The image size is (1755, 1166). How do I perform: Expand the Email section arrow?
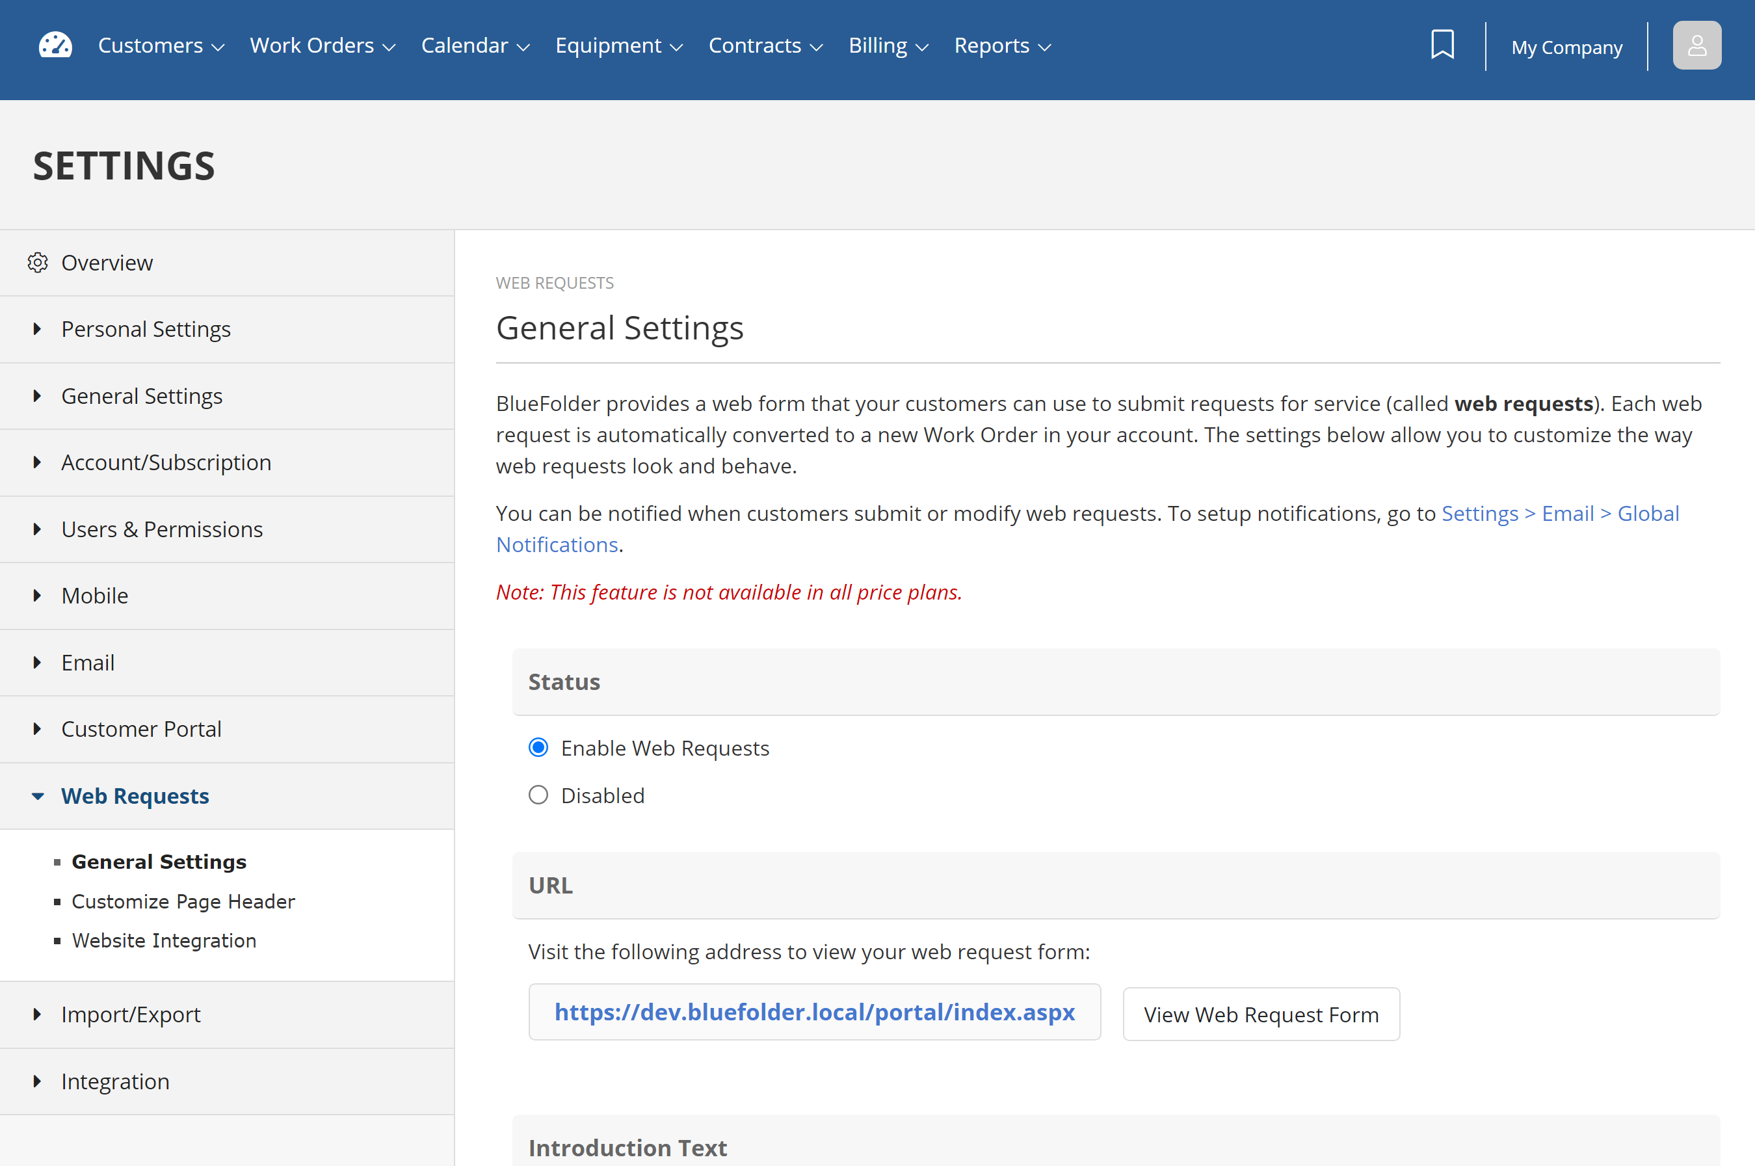click(37, 662)
